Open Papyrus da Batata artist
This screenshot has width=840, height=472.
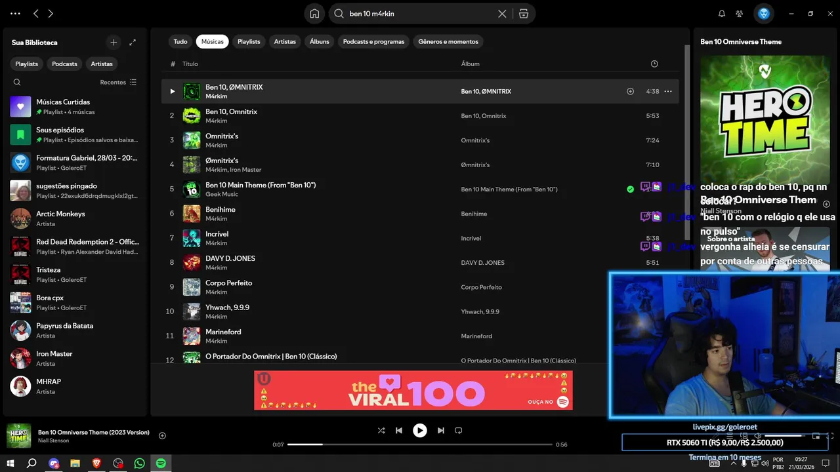pyautogui.click(x=74, y=330)
